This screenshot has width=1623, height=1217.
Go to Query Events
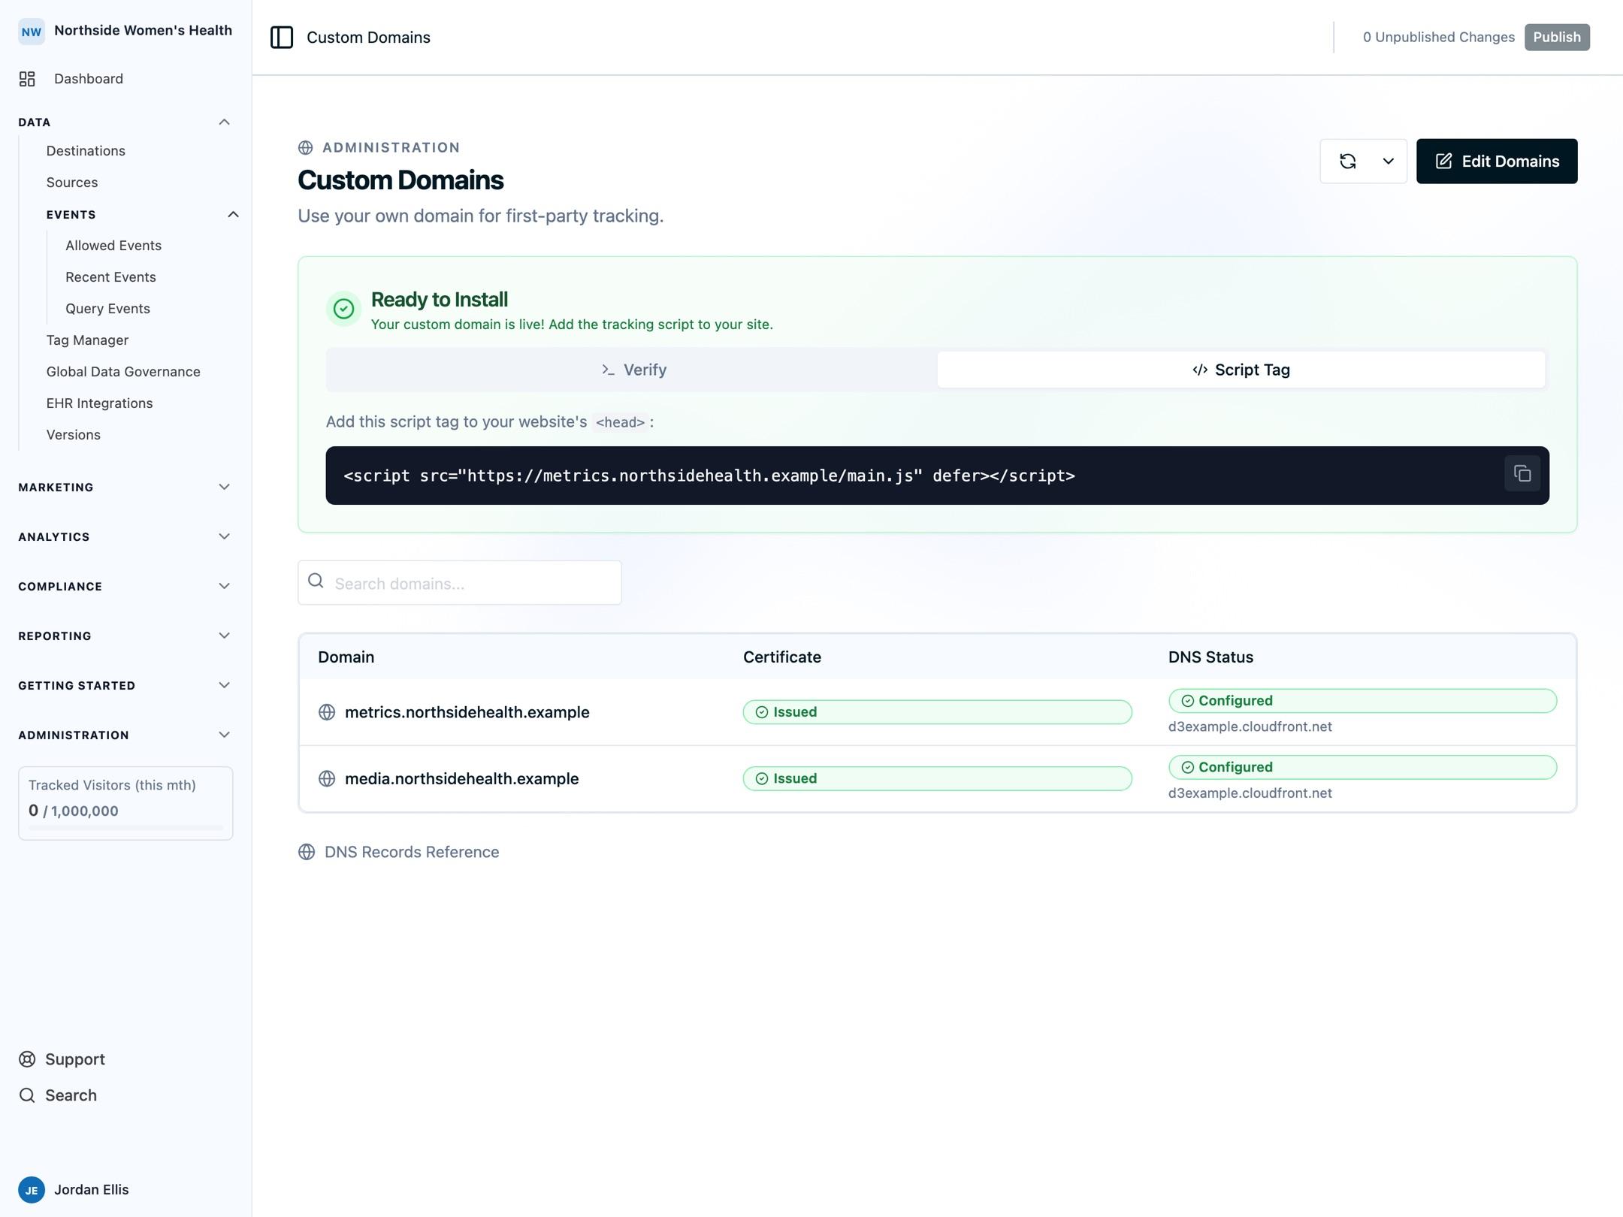click(107, 309)
